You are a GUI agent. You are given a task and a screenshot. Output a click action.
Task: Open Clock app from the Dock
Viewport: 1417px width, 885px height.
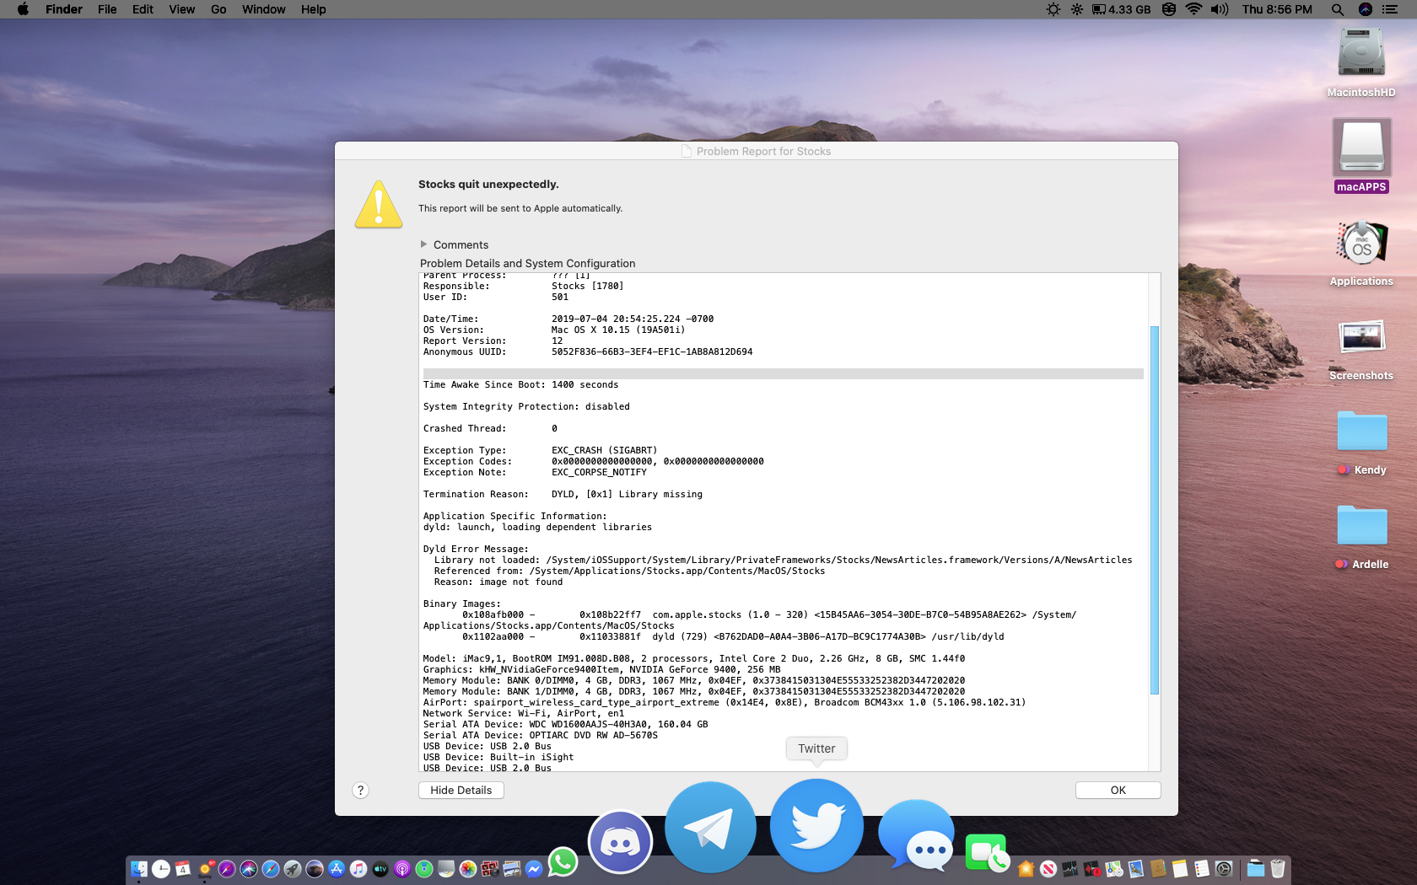(x=161, y=868)
